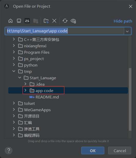Collapse the tmp folder
Viewport: 136px width, 158px height.
[14, 71]
